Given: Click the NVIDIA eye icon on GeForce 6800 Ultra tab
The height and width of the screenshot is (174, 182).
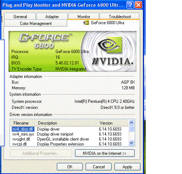Looking at the screenshot, I should point(86,23).
